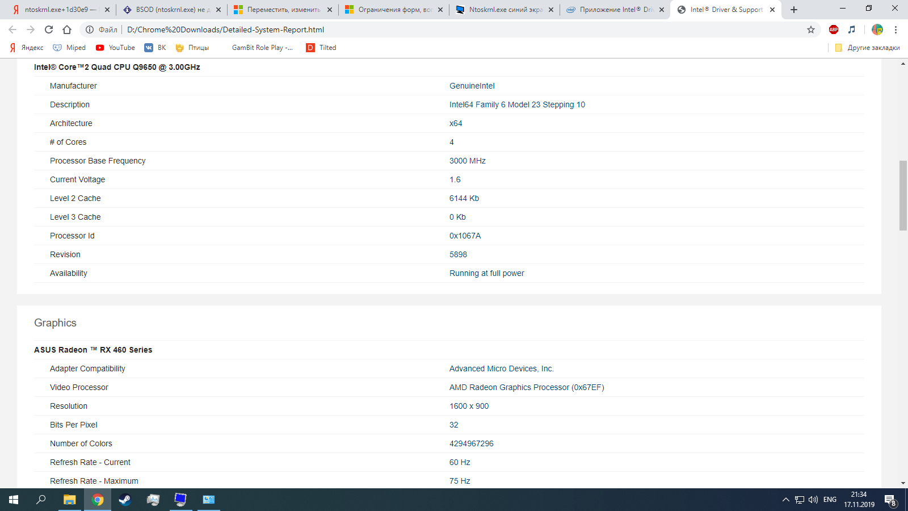
Task: Open the Chrome three-dot menu
Action: [x=896, y=30]
